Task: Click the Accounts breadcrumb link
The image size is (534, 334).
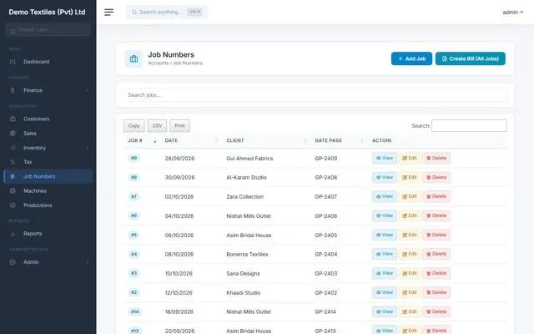Action: [x=158, y=63]
